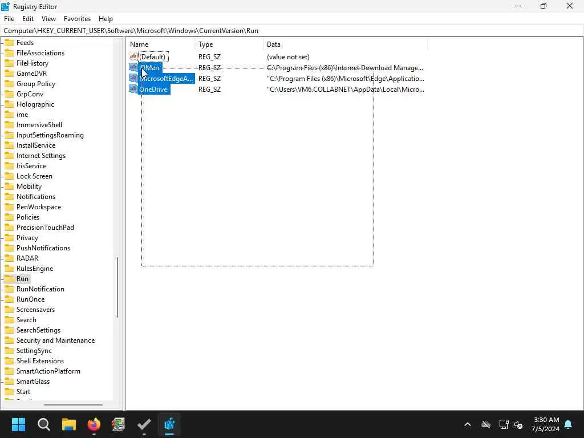
Task: Click the Internet Download Manager data cell
Action: click(x=345, y=68)
